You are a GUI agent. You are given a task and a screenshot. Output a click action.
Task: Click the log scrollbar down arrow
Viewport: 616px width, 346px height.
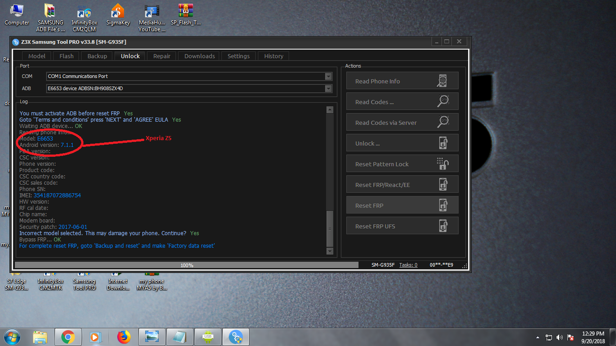[x=329, y=251]
